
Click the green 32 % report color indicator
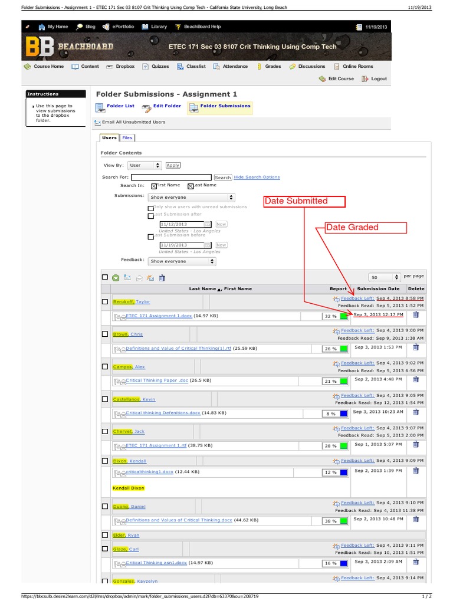click(x=344, y=316)
